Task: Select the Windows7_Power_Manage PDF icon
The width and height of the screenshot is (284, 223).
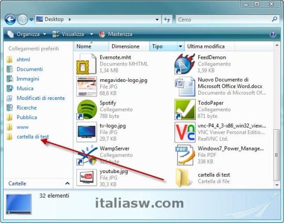Action: [x=185, y=155]
